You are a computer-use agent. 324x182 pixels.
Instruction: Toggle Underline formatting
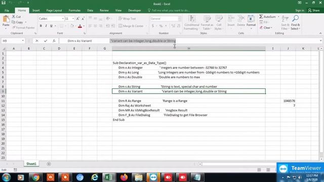pyautogui.click(x=51, y=26)
